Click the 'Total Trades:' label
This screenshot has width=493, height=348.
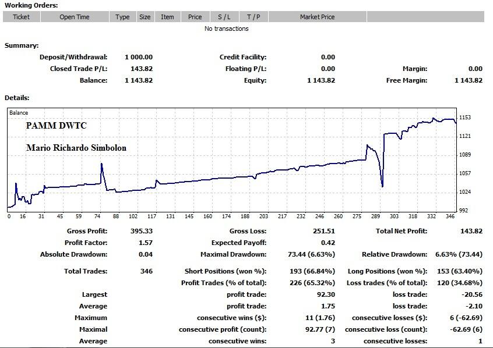point(86,271)
